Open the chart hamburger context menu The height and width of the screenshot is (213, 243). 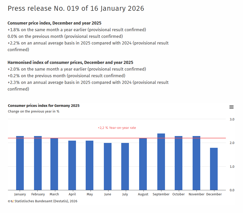point(231,107)
